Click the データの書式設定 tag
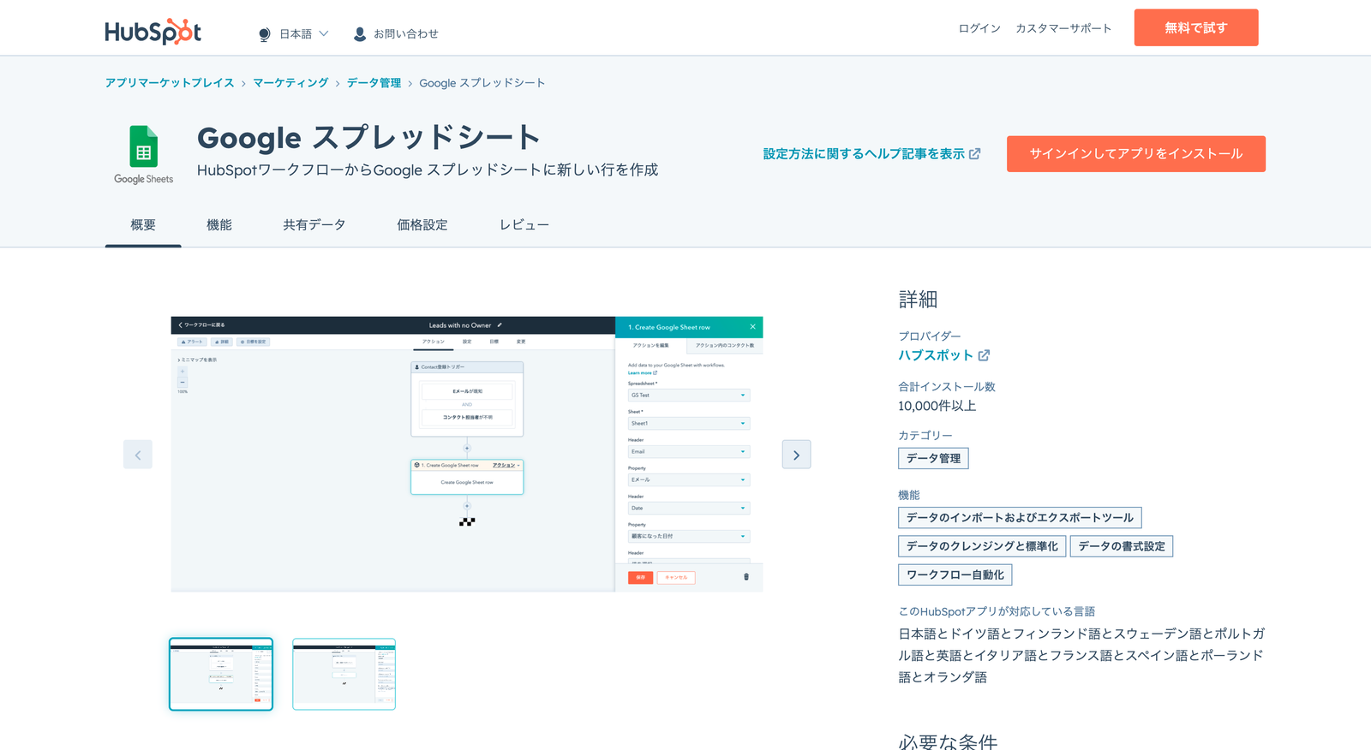Screen dimensions: 1371x750 1122,546
